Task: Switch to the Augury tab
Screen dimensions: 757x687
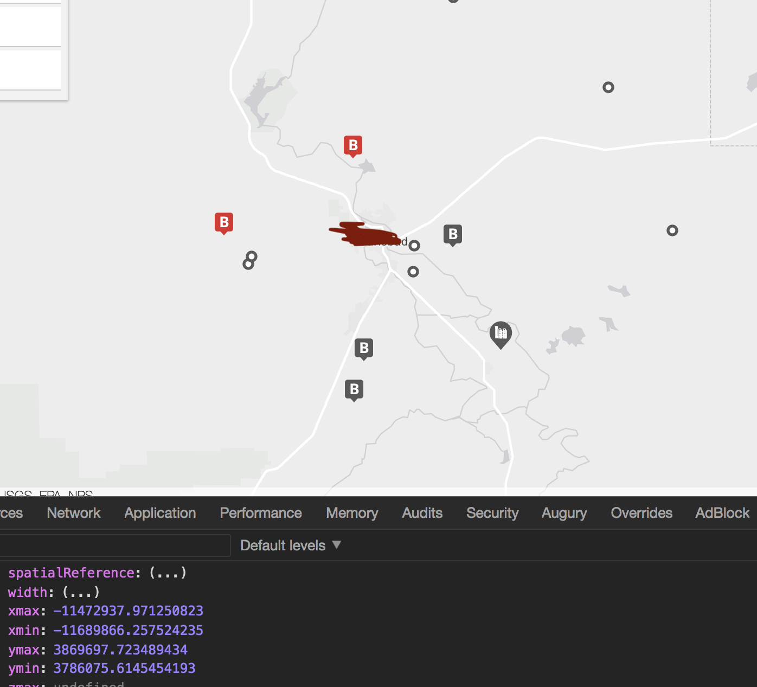Action: click(564, 513)
